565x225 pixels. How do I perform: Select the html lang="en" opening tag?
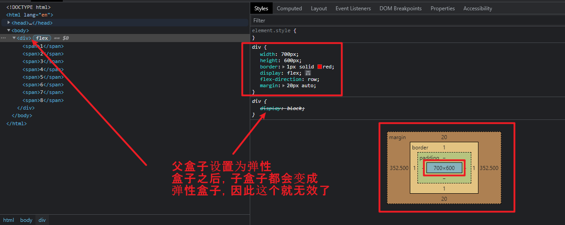pos(30,15)
